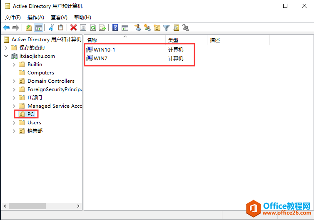Select the WIN10-1 computer name
The width and height of the screenshot is (314, 220).
point(105,49)
